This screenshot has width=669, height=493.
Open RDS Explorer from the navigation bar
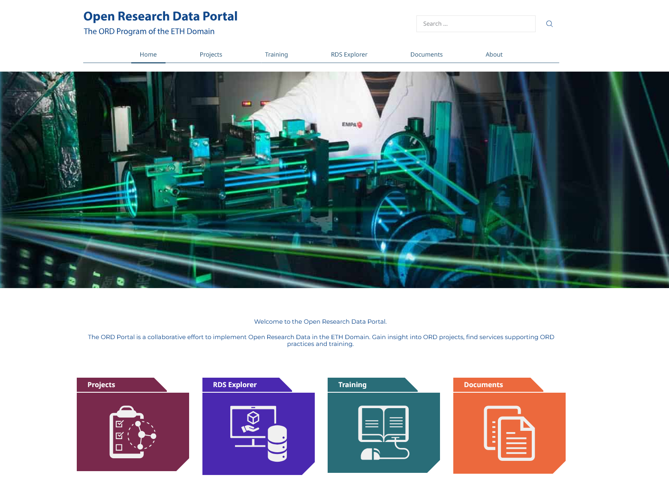(349, 54)
